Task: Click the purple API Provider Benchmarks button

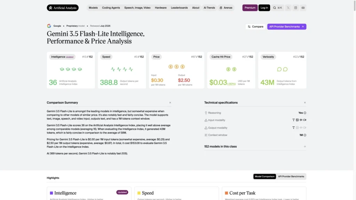Action: [x=287, y=27]
